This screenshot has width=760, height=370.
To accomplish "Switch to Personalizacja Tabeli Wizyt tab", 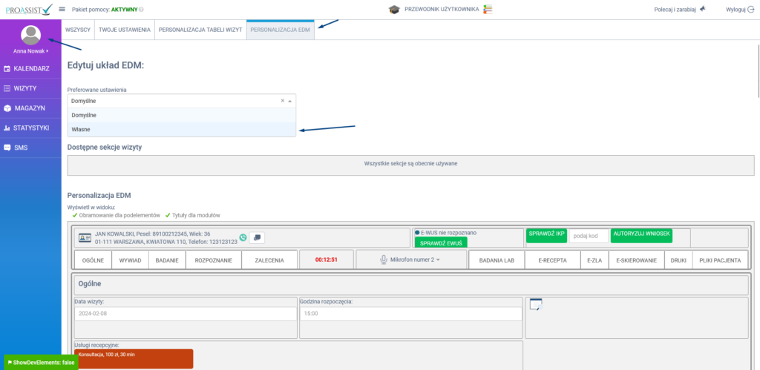I will pos(200,30).
